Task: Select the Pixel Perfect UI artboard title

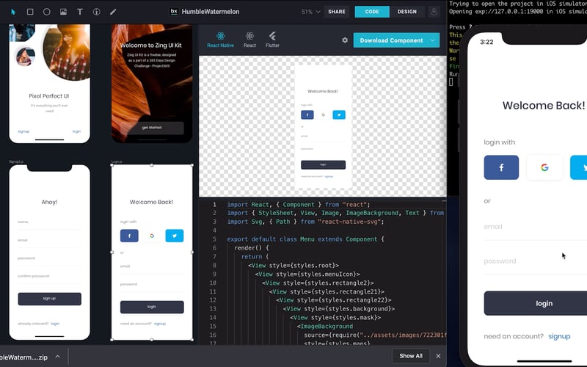Action: click(49, 96)
